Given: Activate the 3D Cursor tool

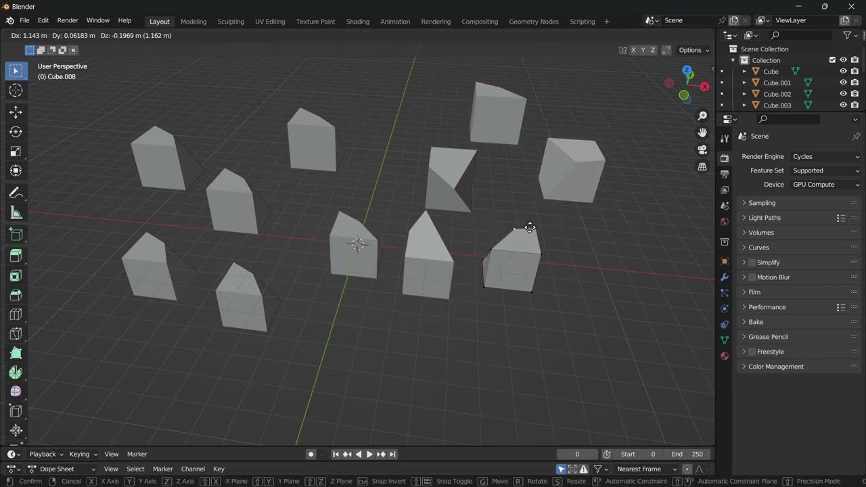Looking at the screenshot, I should pyautogui.click(x=16, y=91).
